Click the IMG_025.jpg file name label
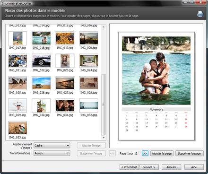The height and width of the screenshot is (174, 208). (x=17, y=93)
